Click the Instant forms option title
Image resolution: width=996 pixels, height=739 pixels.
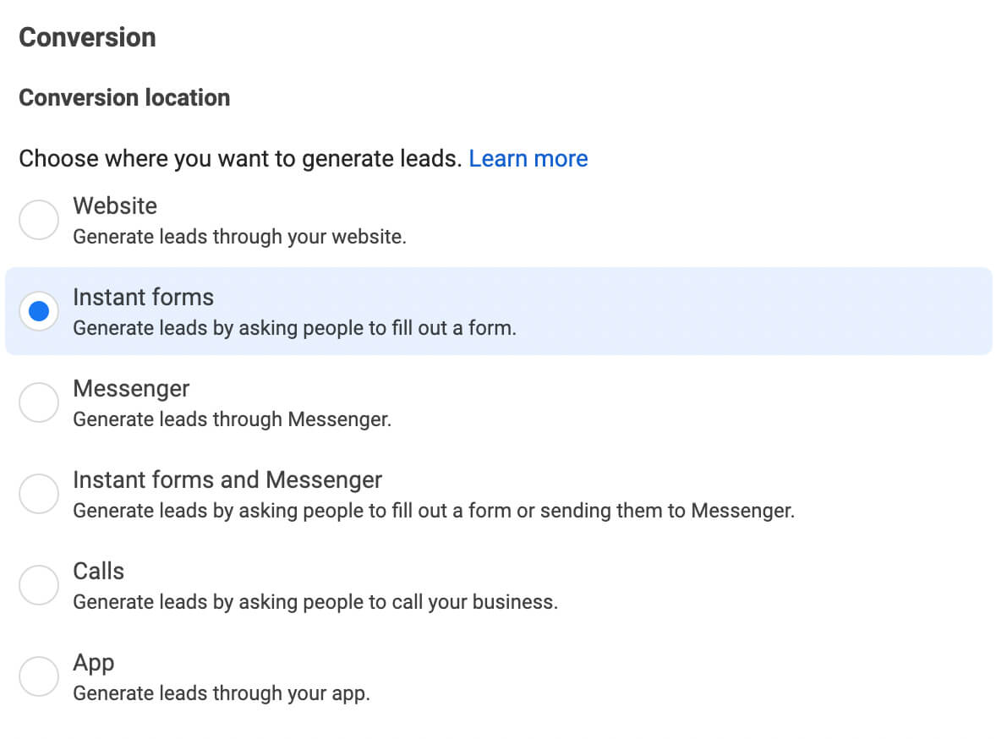pyautogui.click(x=143, y=297)
